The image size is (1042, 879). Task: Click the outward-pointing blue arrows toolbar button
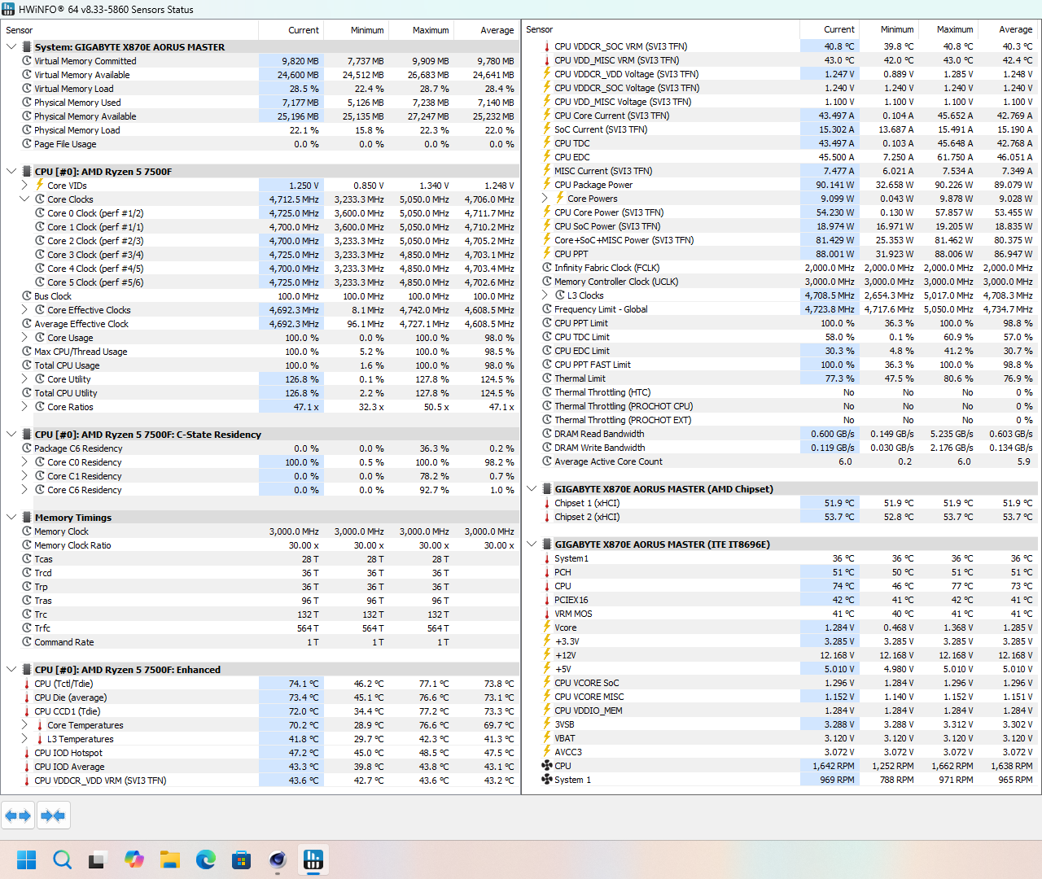[x=18, y=815]
